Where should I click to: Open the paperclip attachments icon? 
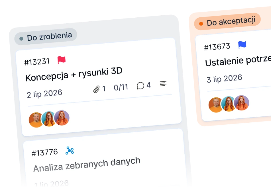[96, 89]
